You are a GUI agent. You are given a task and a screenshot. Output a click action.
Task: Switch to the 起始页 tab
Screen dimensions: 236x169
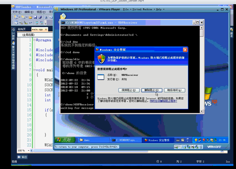(22, 29)
